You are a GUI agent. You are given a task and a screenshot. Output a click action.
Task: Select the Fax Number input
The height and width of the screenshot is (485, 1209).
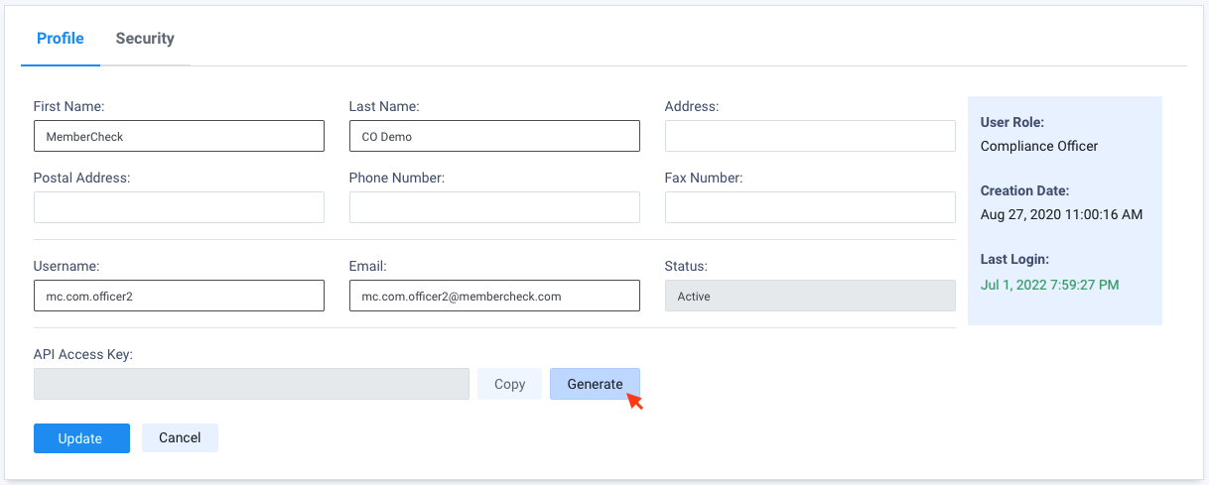pyautogui.click(x=810, y=207)
